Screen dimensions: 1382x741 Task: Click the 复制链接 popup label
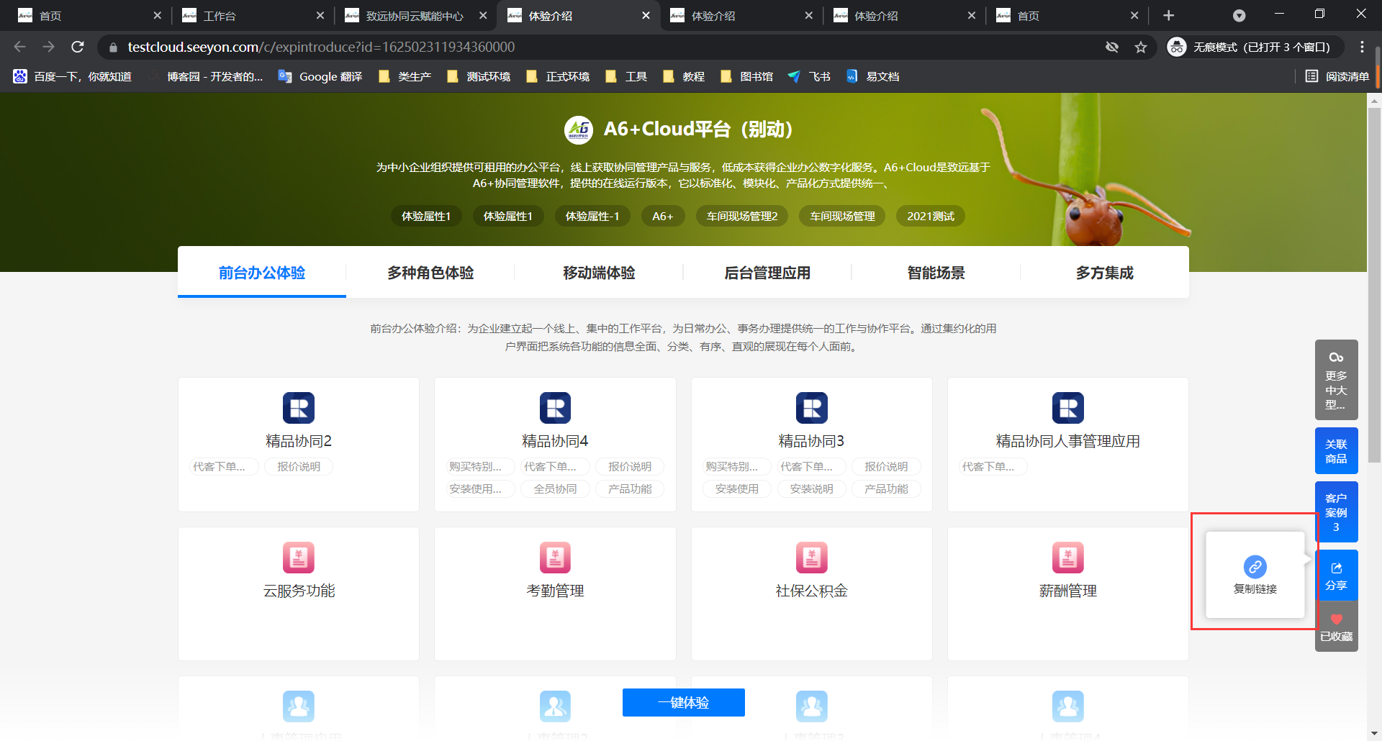(1255, 588)
